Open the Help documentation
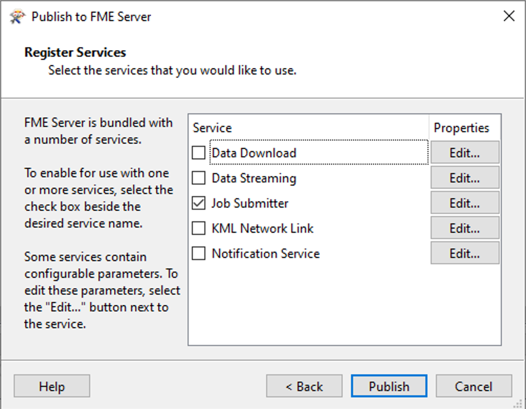 51,386
